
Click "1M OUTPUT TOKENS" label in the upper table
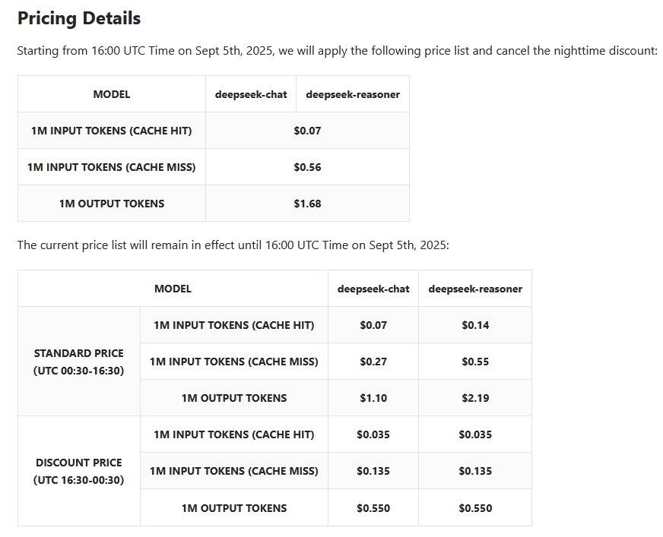(112, 204)
